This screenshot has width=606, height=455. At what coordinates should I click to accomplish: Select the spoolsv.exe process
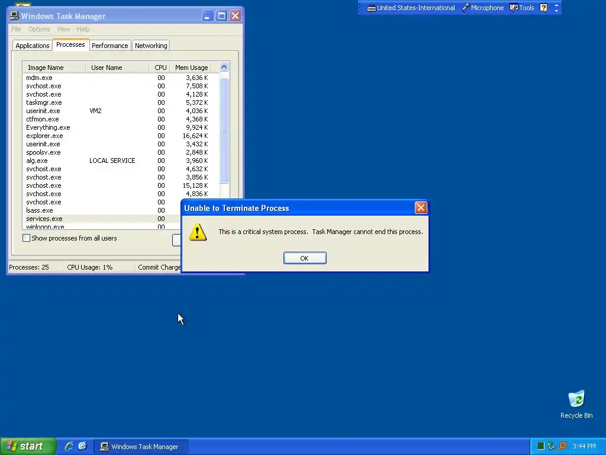point(121,152)
